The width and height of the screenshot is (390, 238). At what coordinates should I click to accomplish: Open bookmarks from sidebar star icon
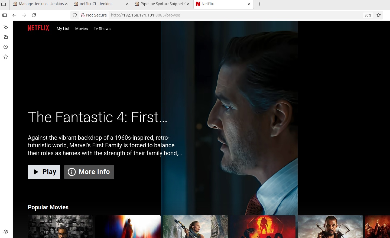point(6,57)
